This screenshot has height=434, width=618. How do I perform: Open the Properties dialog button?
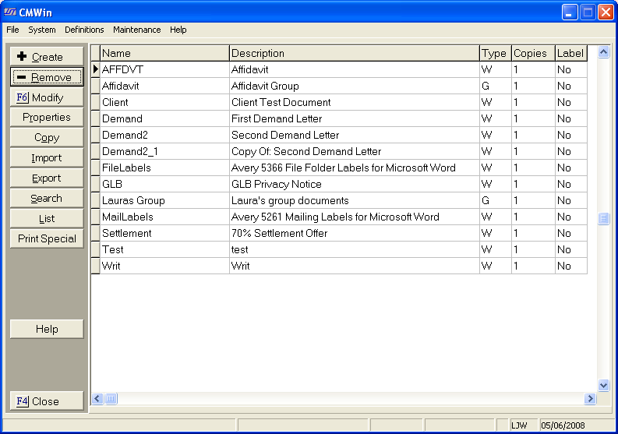pyautogui.click(x=47, y=118)
